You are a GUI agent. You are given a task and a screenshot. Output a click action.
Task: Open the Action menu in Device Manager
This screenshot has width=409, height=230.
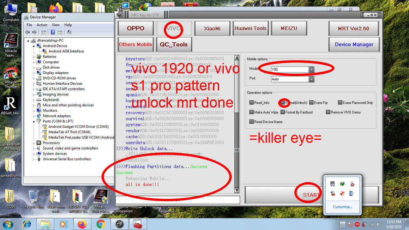point(42,25)
